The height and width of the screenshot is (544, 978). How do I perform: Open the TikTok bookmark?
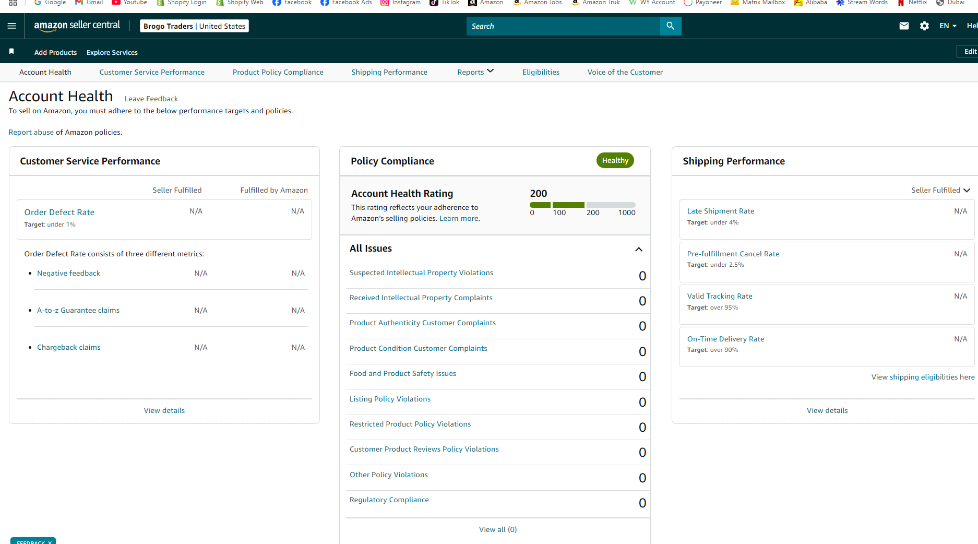coord(444,3)
